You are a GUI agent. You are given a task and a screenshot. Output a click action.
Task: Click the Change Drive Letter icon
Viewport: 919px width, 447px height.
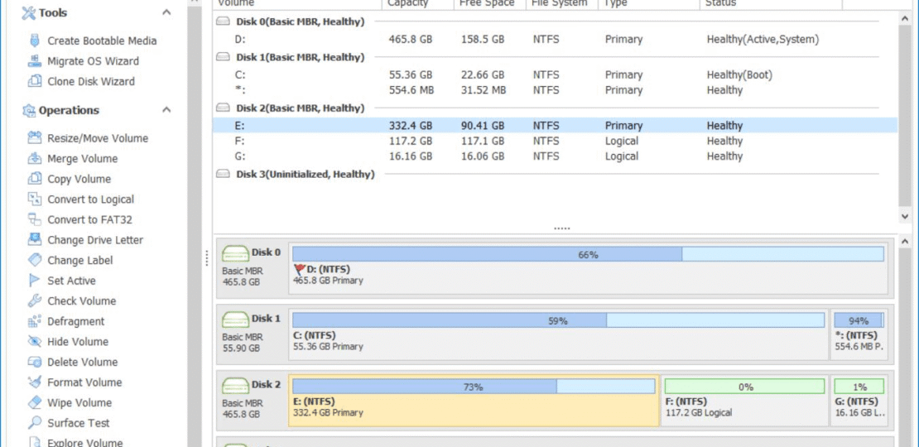(35, 239)
